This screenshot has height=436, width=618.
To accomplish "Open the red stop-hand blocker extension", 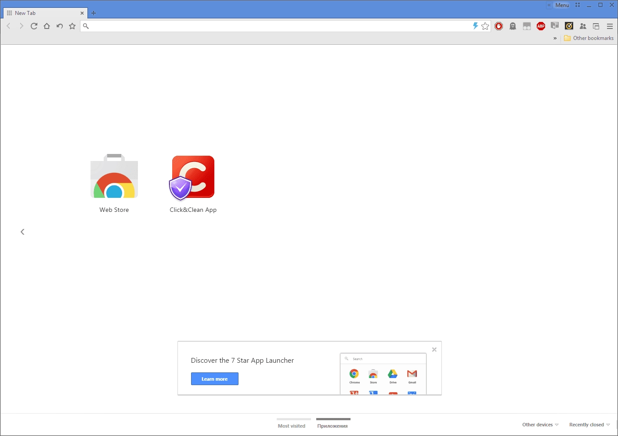I will coord(499,26).
